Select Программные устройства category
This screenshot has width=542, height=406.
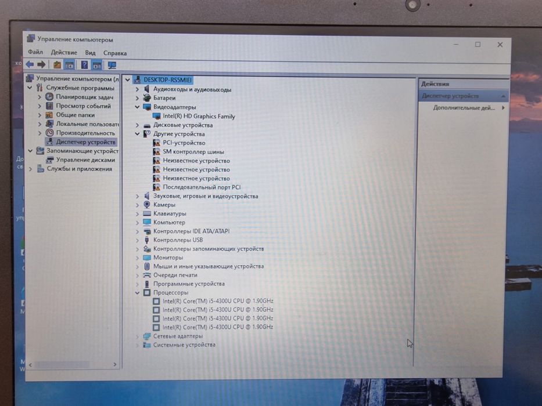[x=189, y=284]
